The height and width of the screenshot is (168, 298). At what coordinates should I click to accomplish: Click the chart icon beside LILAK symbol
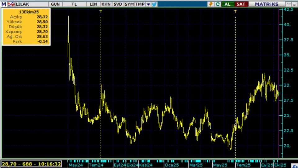[x=11, y=4]
